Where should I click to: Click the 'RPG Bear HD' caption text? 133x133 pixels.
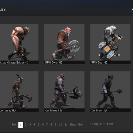[99, 62]
